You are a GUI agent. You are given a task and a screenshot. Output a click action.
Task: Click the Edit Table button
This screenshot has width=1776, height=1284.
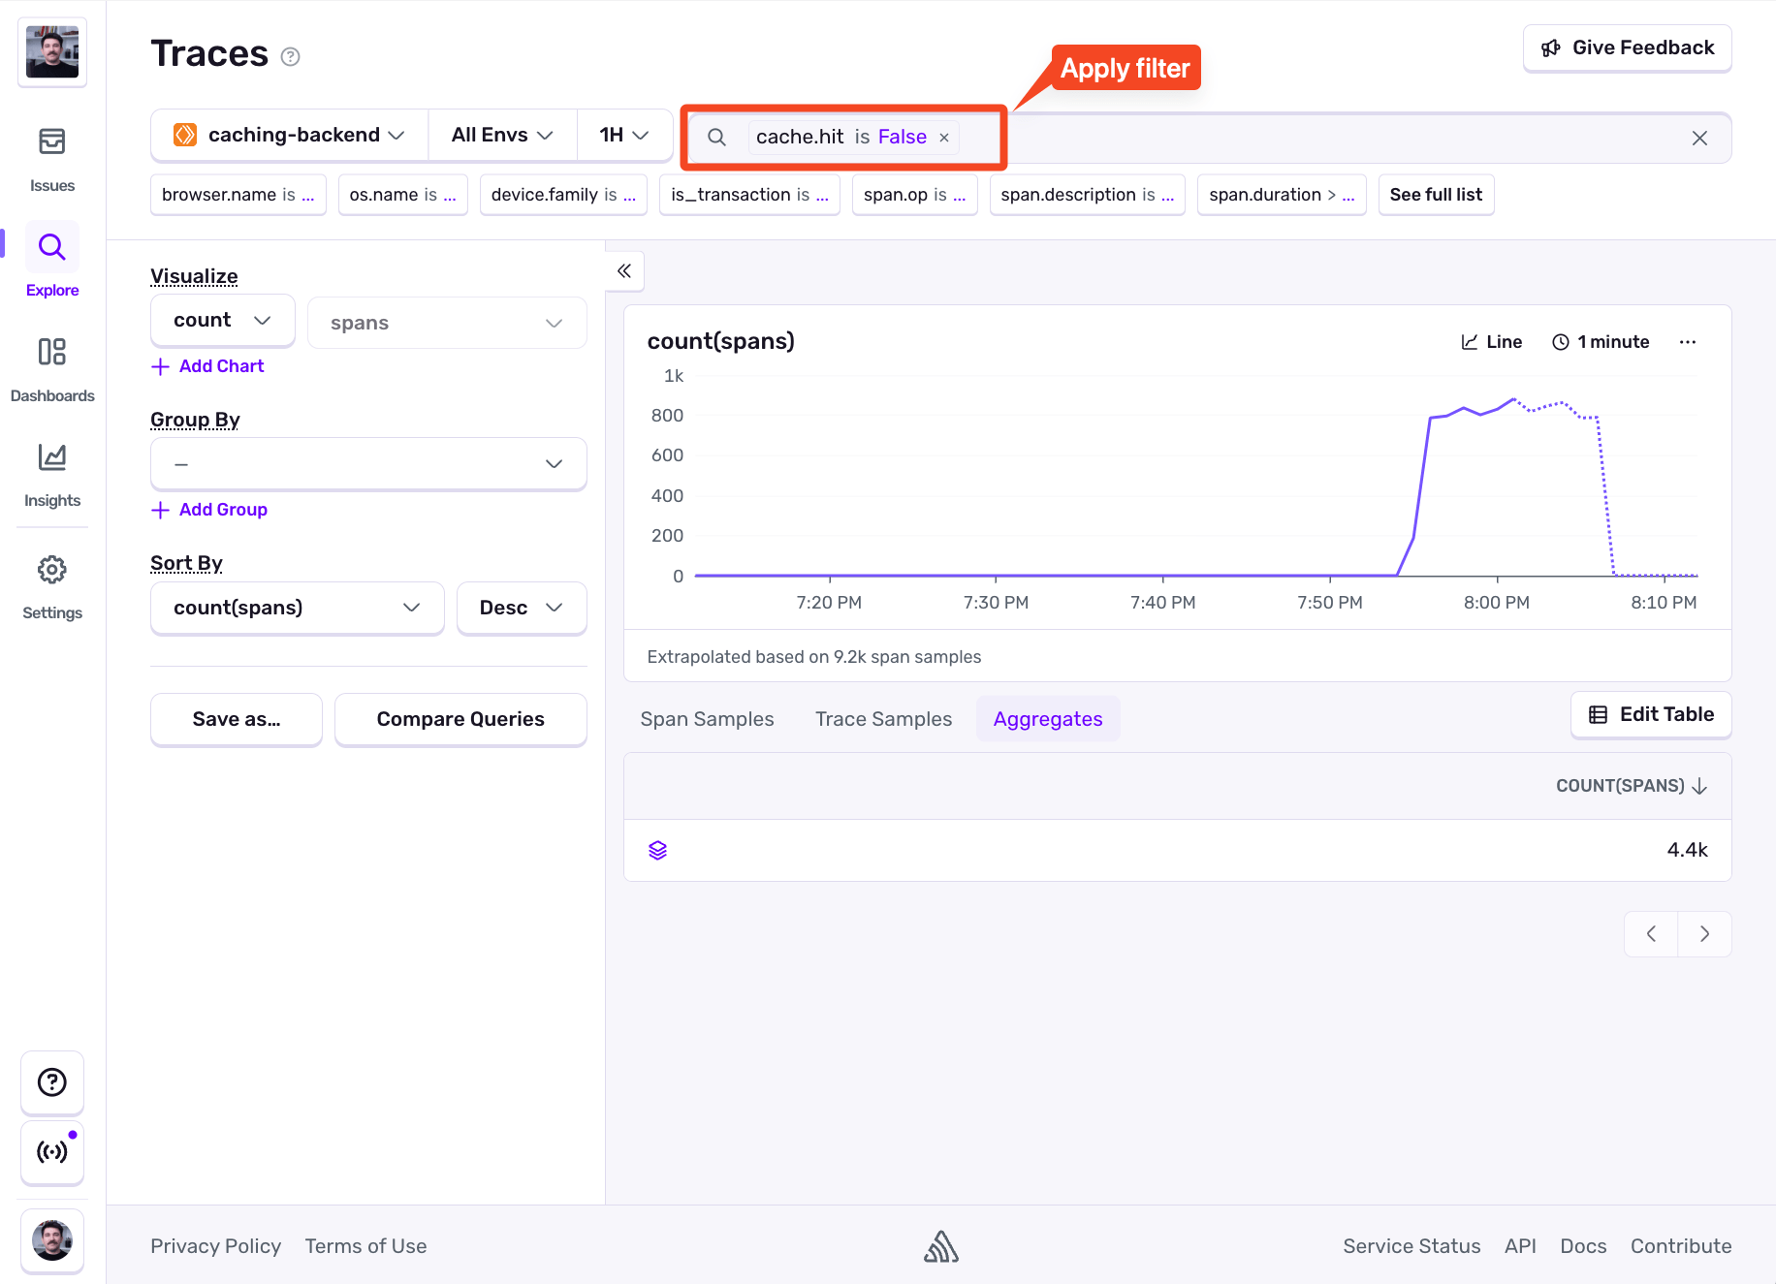coord(1651,714)
